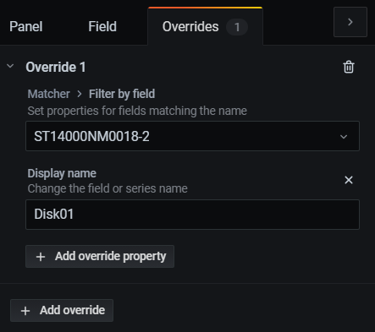
Task: Click the Add override button
Action: (62, 310)
